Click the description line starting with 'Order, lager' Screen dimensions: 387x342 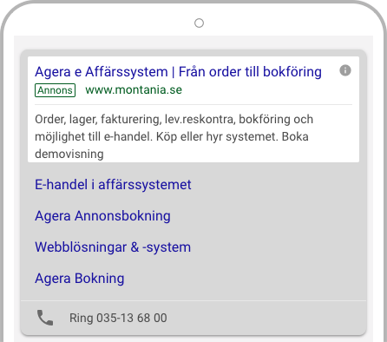[174, 119]
